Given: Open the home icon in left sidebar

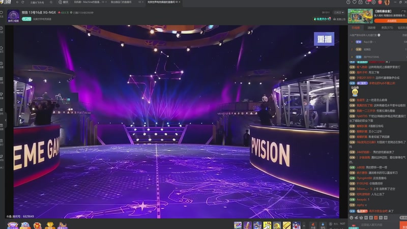Looking at the screenshot, I should 2,48.
